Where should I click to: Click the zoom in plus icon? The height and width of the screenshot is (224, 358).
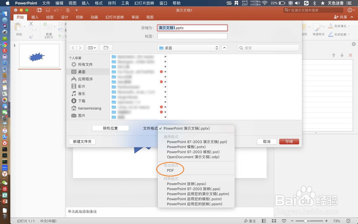pos(326,221)
